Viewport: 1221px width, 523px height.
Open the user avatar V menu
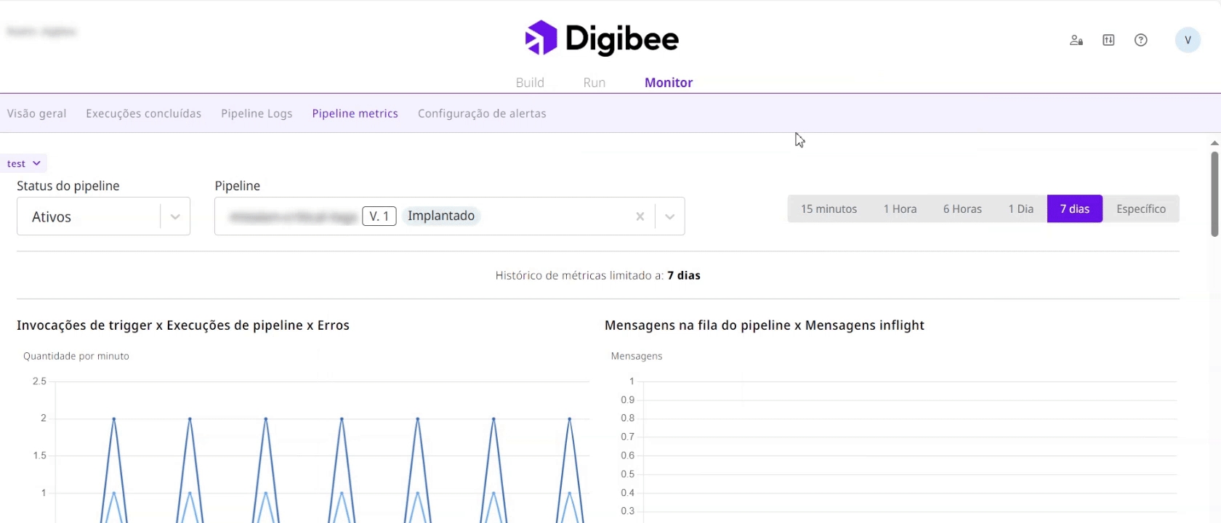tap(1188, 40)
